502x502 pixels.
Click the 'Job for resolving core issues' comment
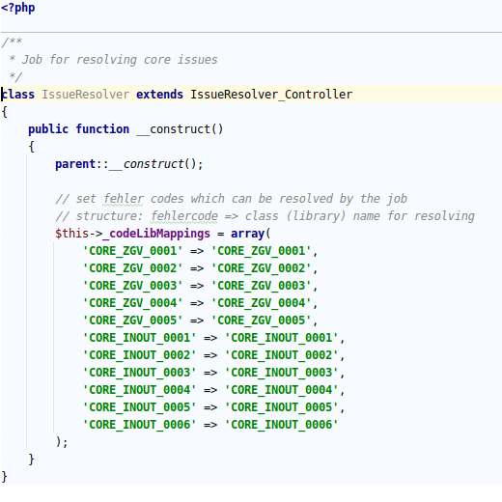[x=120, y=60]
